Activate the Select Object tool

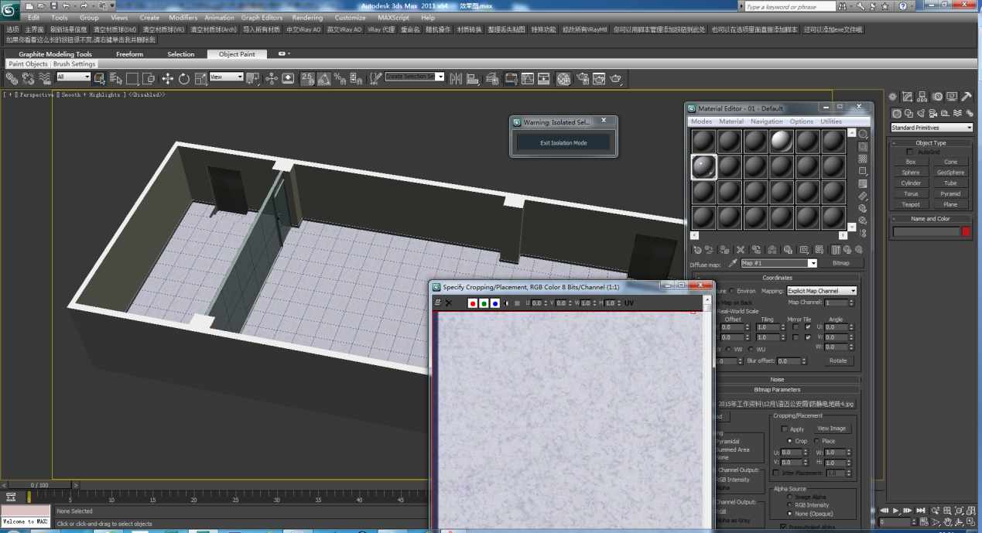(x=99, y=78)
